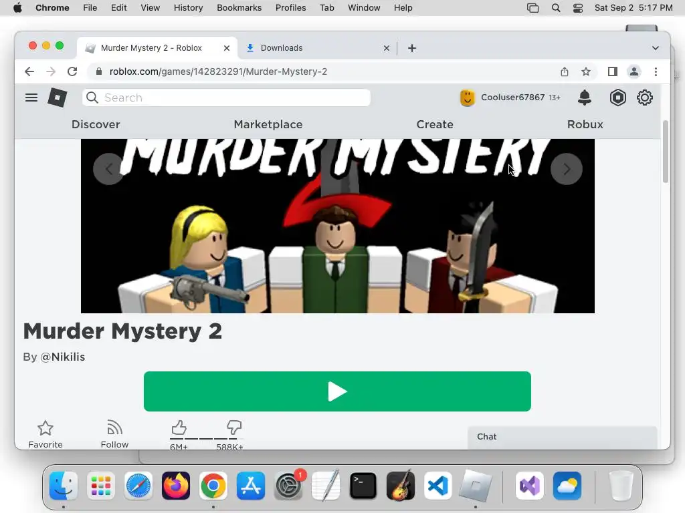Open the Chrome File menu

(x=90, y=8)
